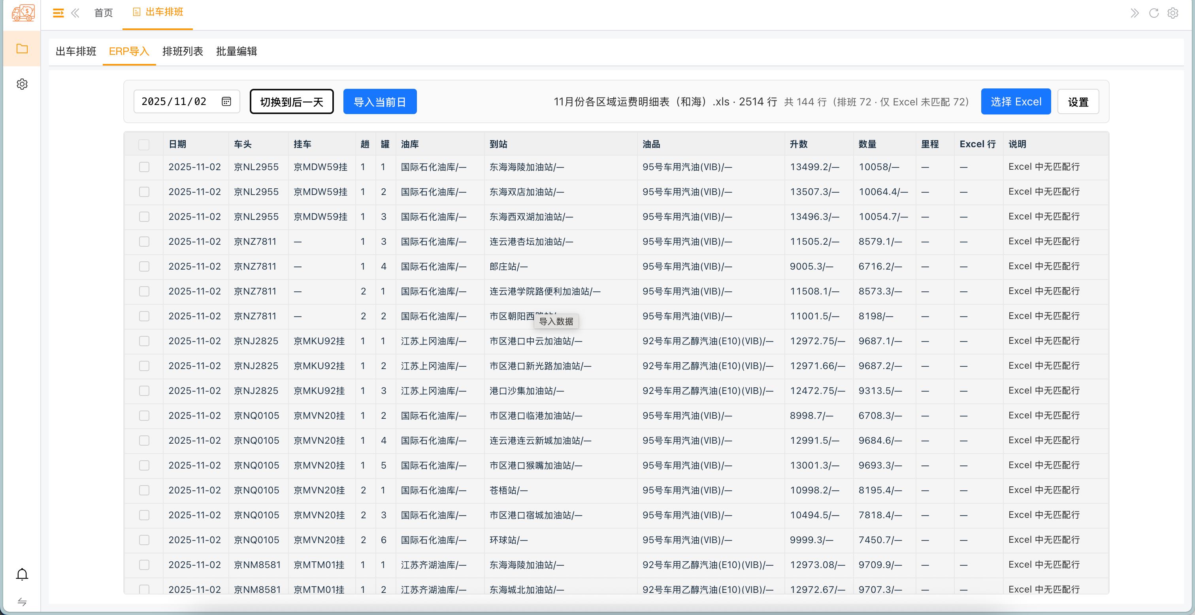The width and height of the screenshot is (1195, 615).
Task: Open the date picker calendar icon
Action: (x=226, y=101)
